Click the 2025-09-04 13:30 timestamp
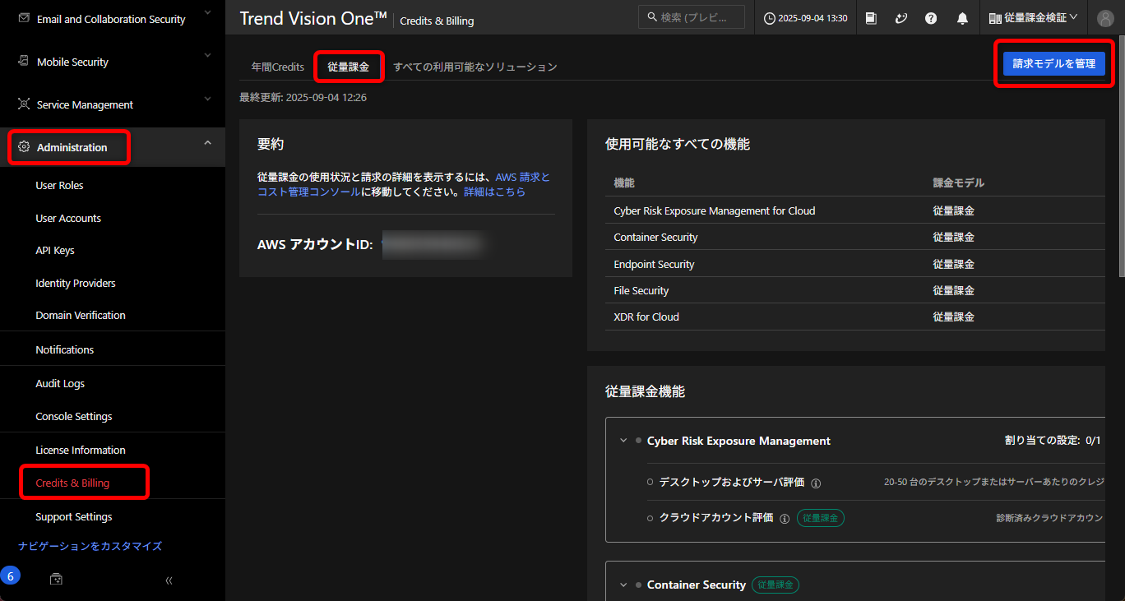Viewport: 1125px width, 601px height. (812, 18)
